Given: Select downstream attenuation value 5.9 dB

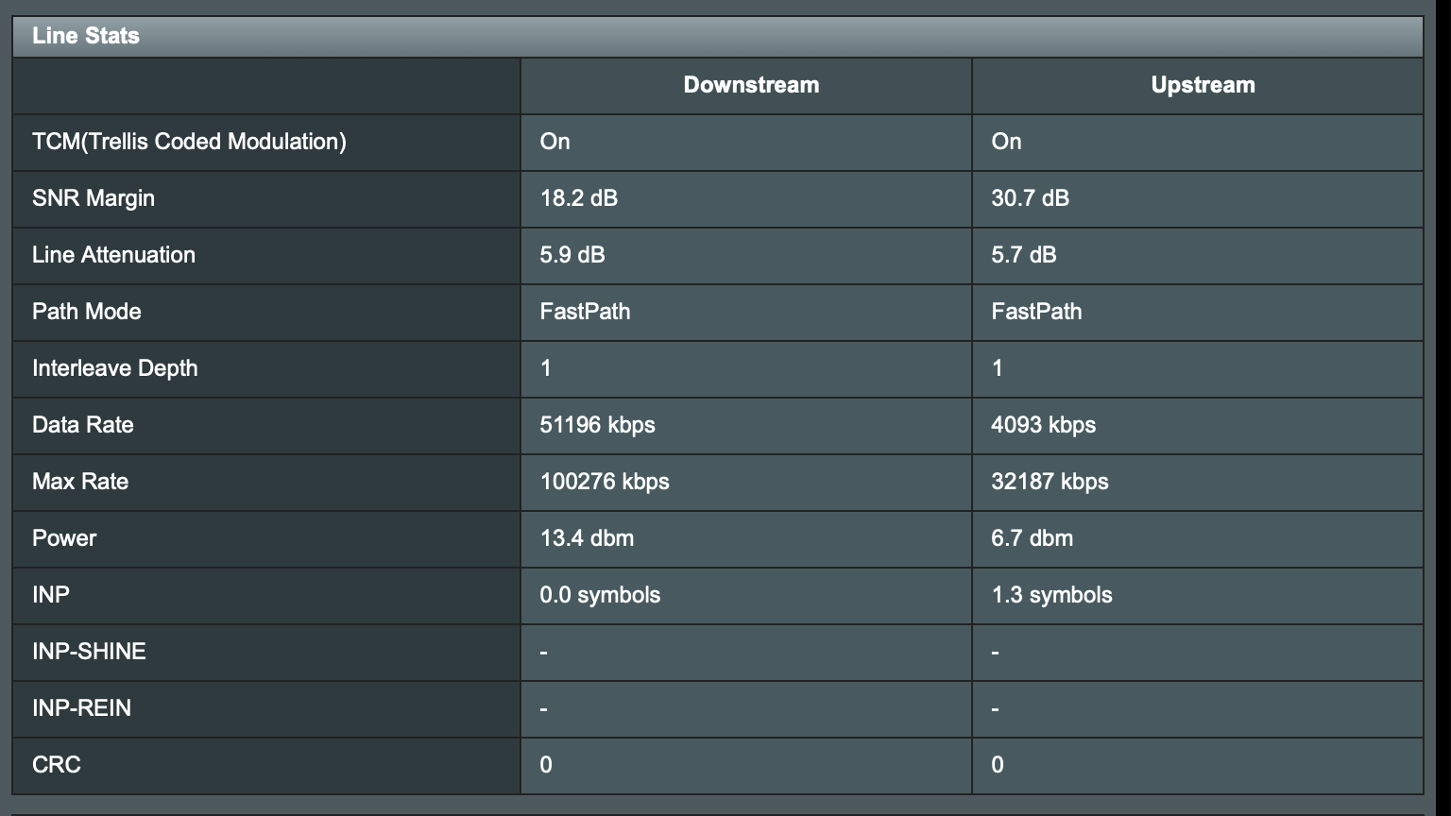Looking at the screenshot, I should (572, 255).
